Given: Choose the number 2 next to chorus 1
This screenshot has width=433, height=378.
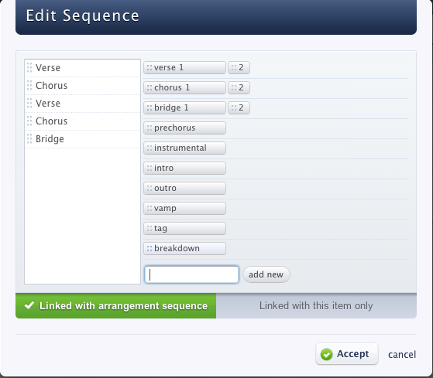Looking at the screenshot, I should pyautogui.click(x=239, y=87).
